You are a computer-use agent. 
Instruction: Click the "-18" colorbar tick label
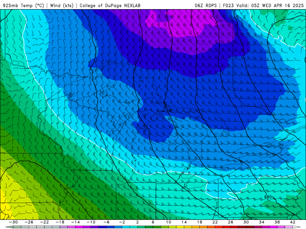click(x=60, y=222)
